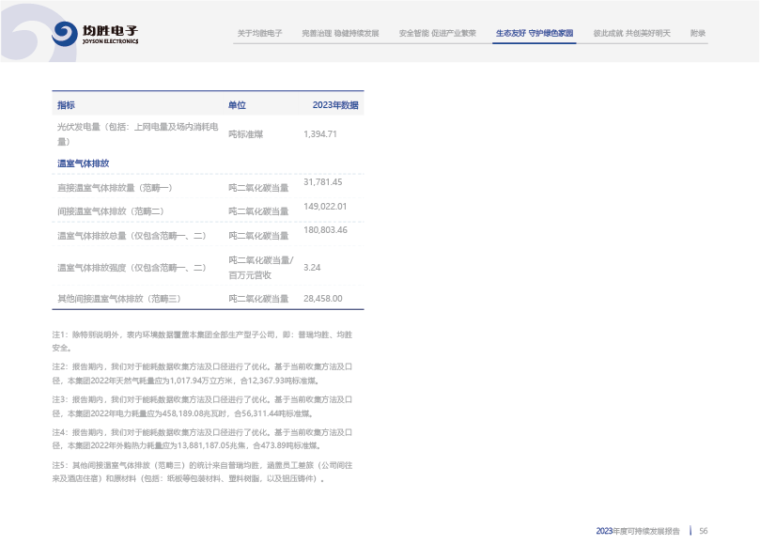Click the 直接温室气体排放量（范畴一）row label
This screenshot has height=560, width=760.
[115, 188]
